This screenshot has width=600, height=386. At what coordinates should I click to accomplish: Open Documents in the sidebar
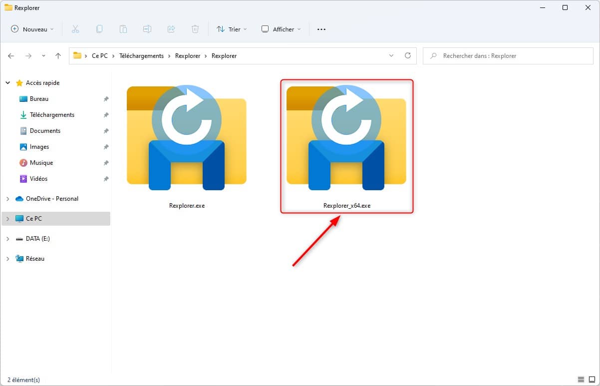(45, 131)
